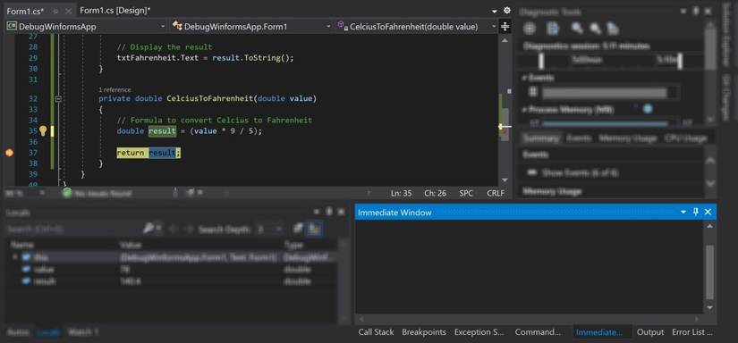The width and height of the screenshot is (738, 343).
Task: Open the editor settings gear icon
Action: (507, 11)
